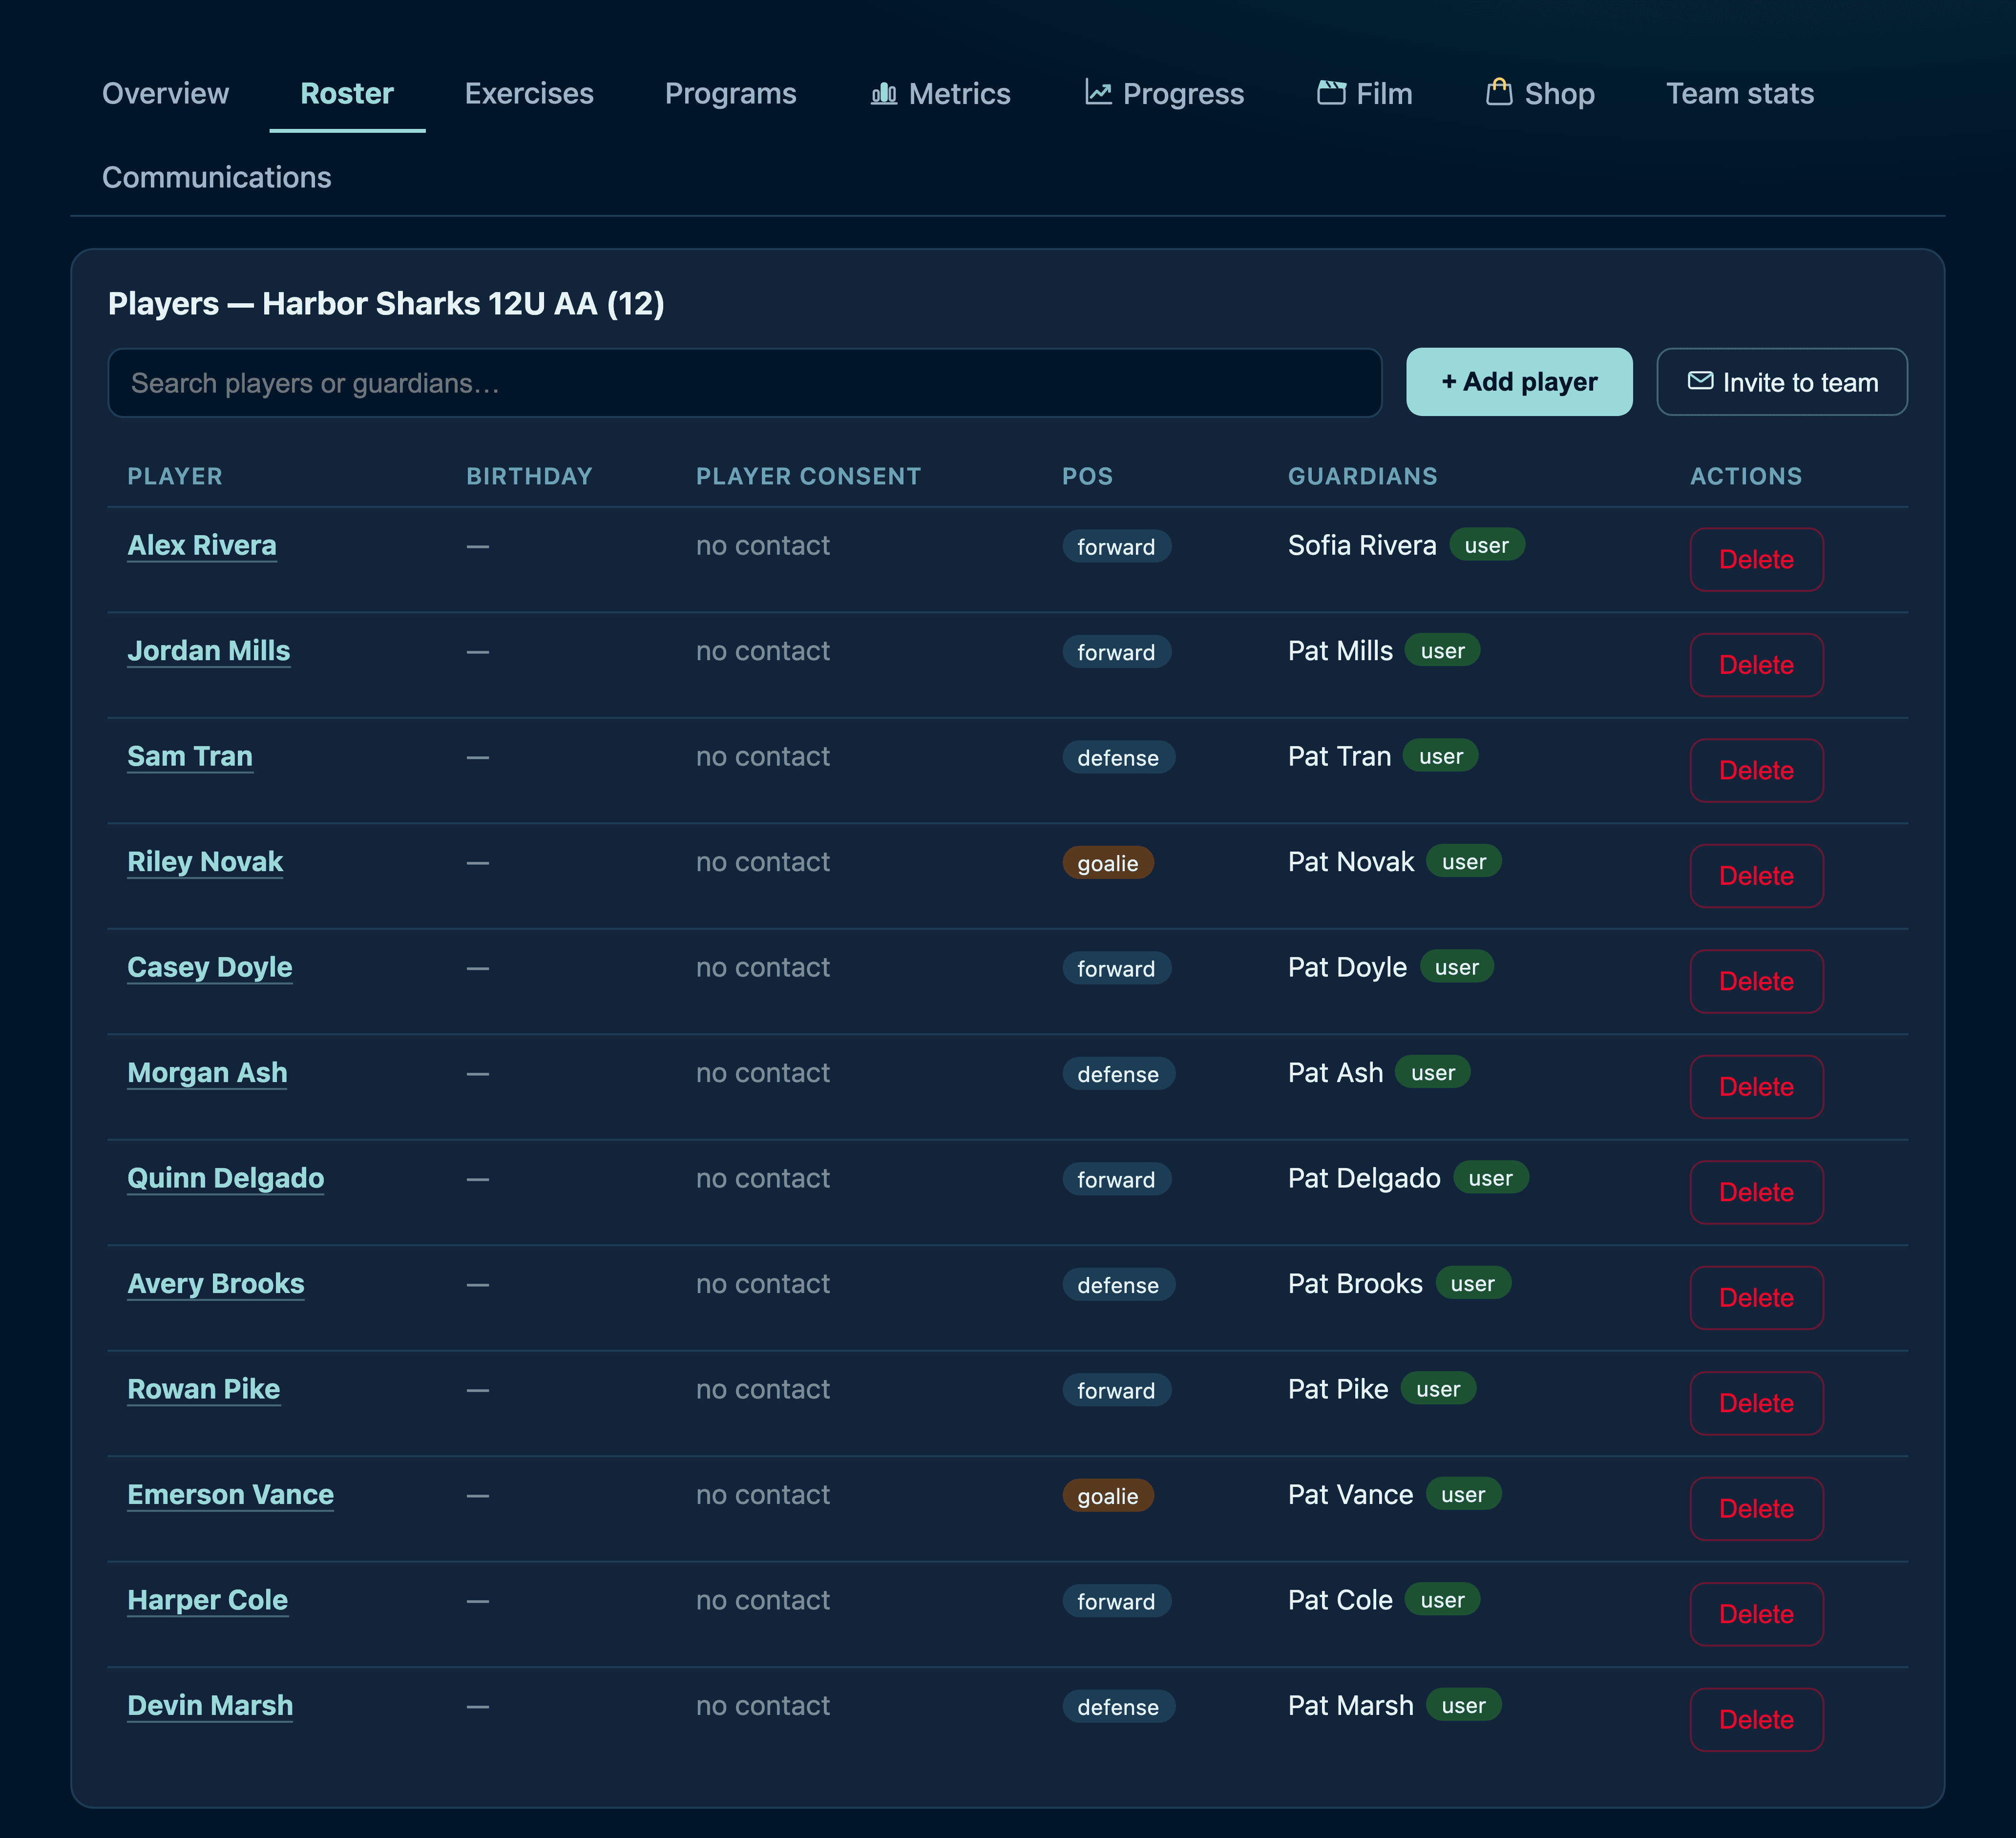Select the Roster tab

(347, 94)
